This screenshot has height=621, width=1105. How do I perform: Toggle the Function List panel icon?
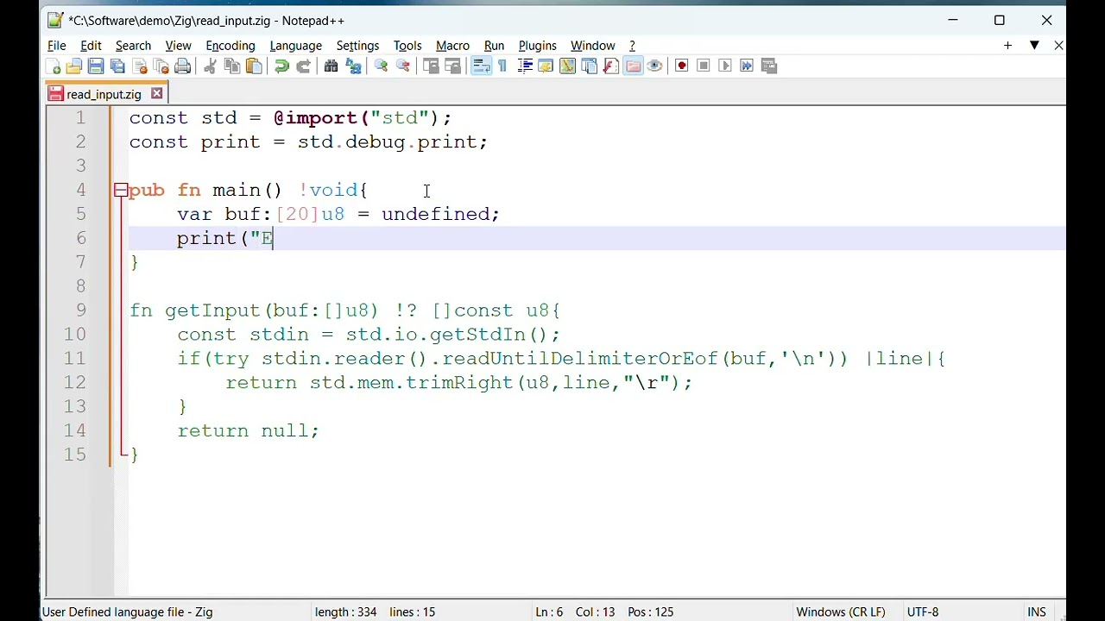coord(611,66)
